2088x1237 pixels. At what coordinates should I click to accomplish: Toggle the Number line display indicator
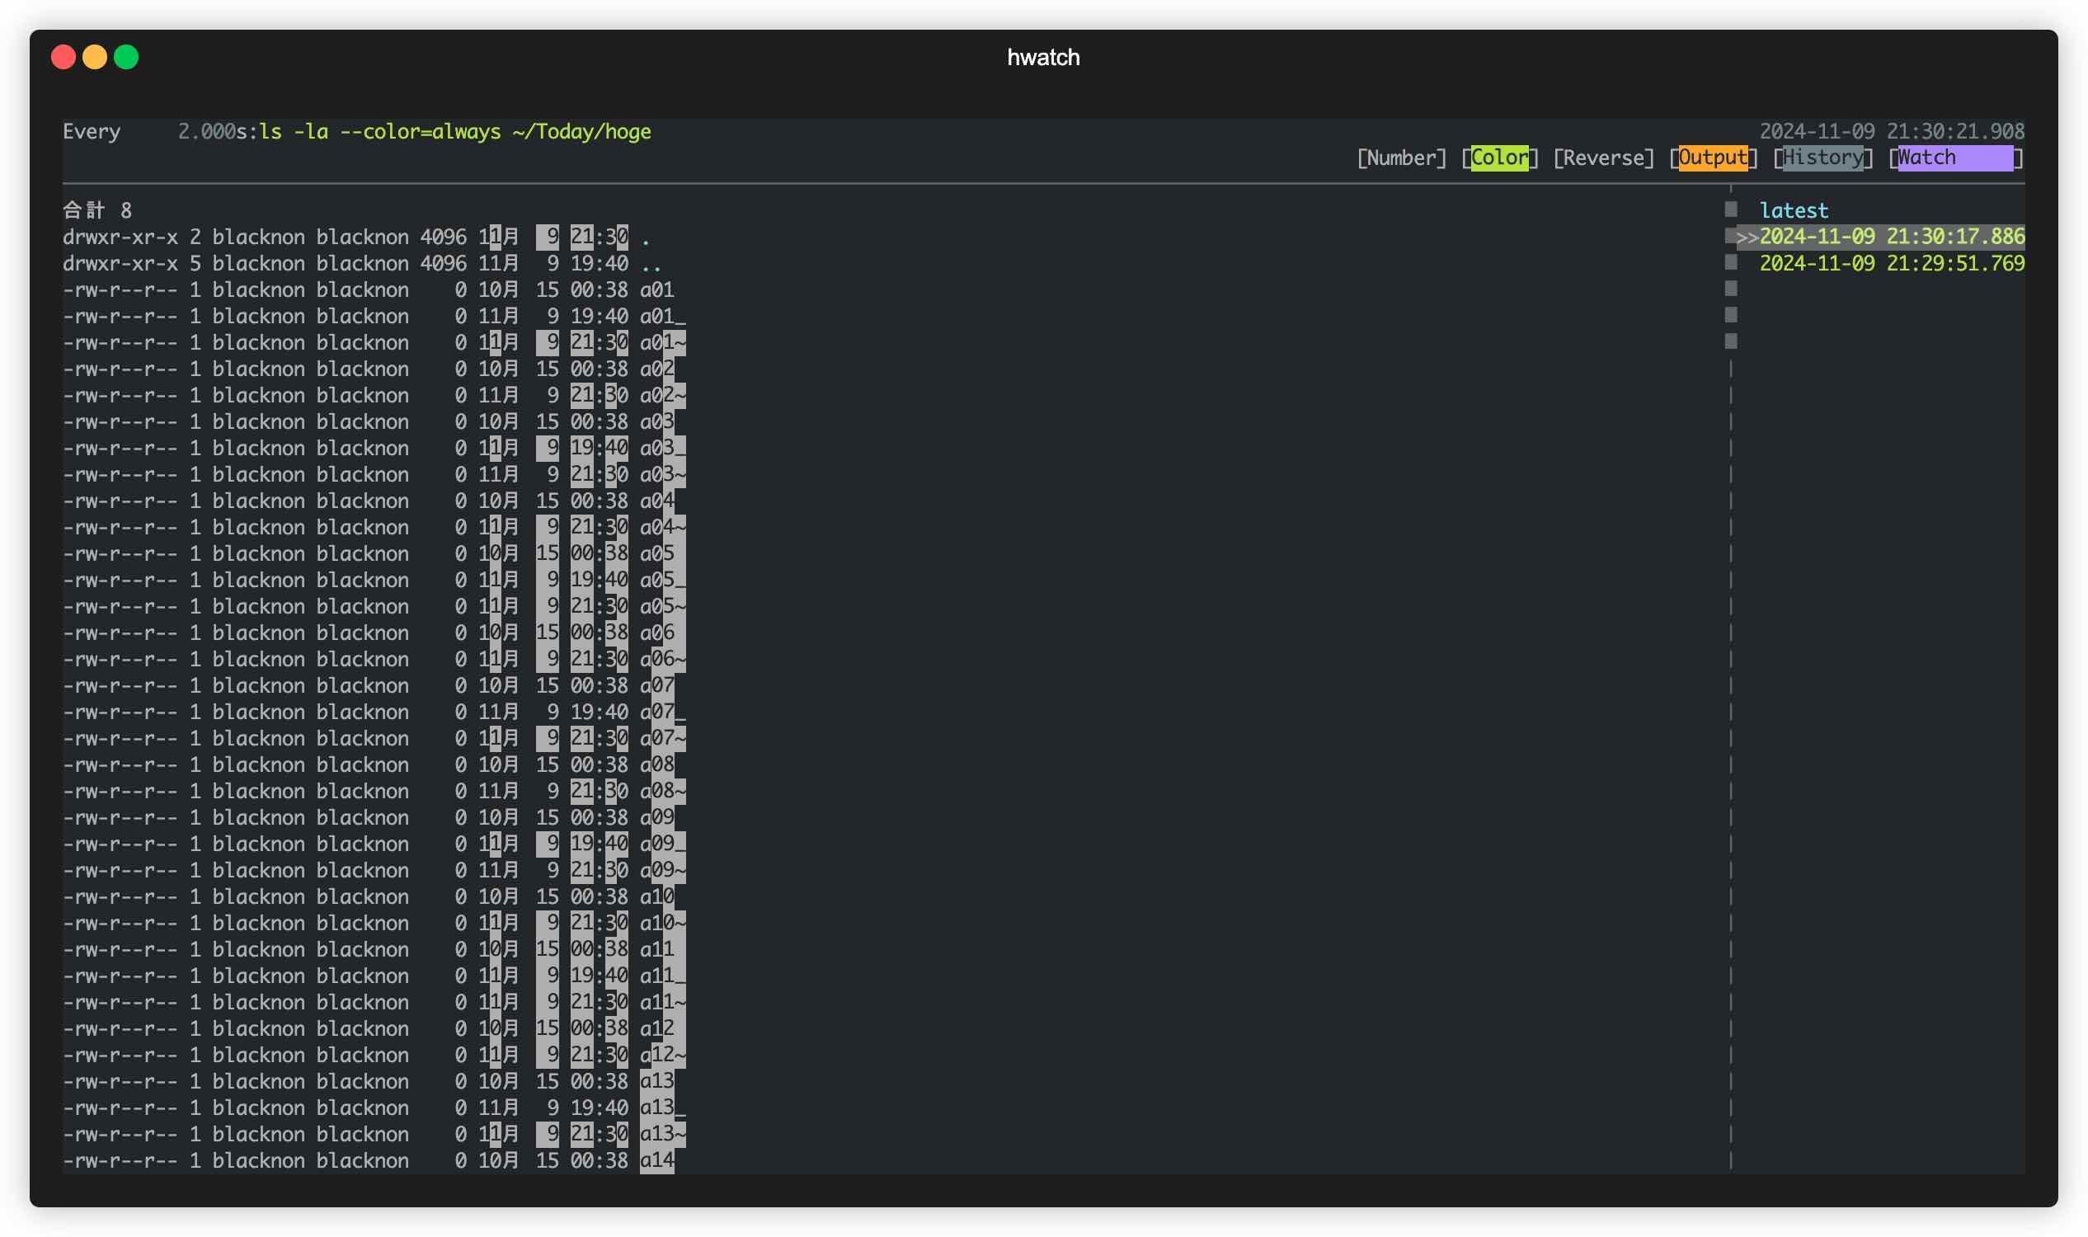pyautogui.click(x=1401, y=158)
